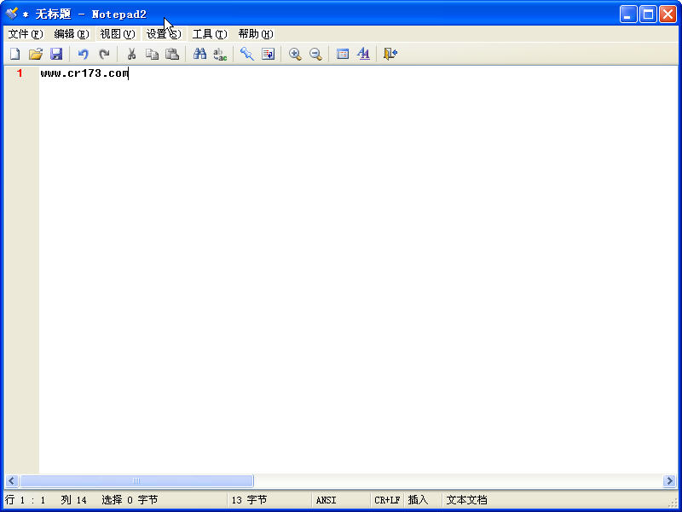Redo the last undone edit

click(104, 54)
